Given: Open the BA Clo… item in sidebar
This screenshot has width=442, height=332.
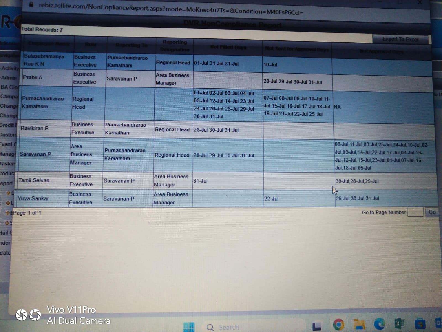Looking at the screenshot, I should click(x=9, y=87).
